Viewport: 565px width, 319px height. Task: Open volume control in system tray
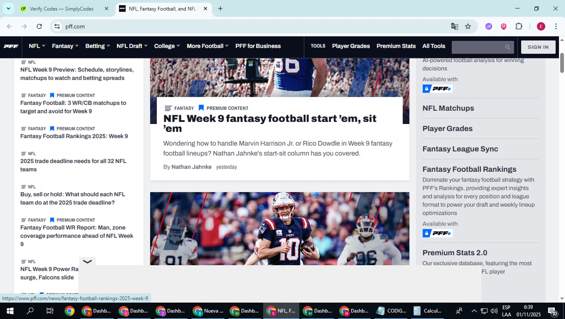pyautogui.click(x=494, y=311)
